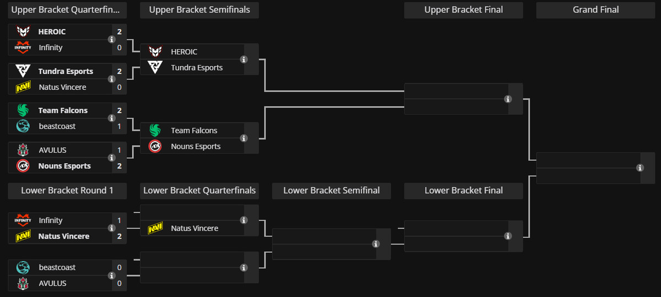Open info for Tundra vs Natus Vincere match
The width and height of the screenshot is (661, 297).
[x=112, y=79]
